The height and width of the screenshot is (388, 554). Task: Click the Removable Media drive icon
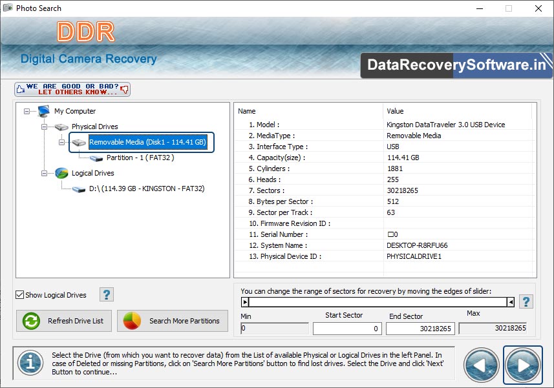coord(79,143)
